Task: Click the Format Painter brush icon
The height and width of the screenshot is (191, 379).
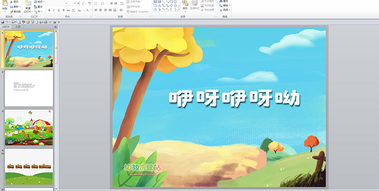Action: pyautogui.click(x=11, y=12)
